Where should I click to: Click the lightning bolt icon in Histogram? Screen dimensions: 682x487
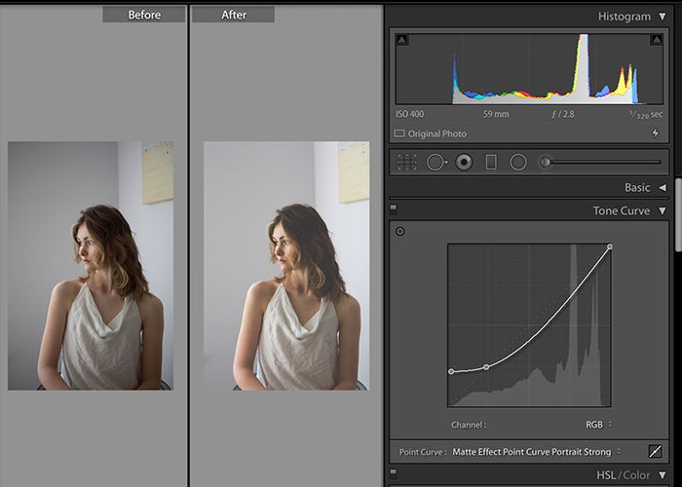(x=656, y=133)
